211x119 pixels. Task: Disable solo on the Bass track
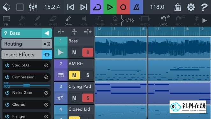(88, 52)
